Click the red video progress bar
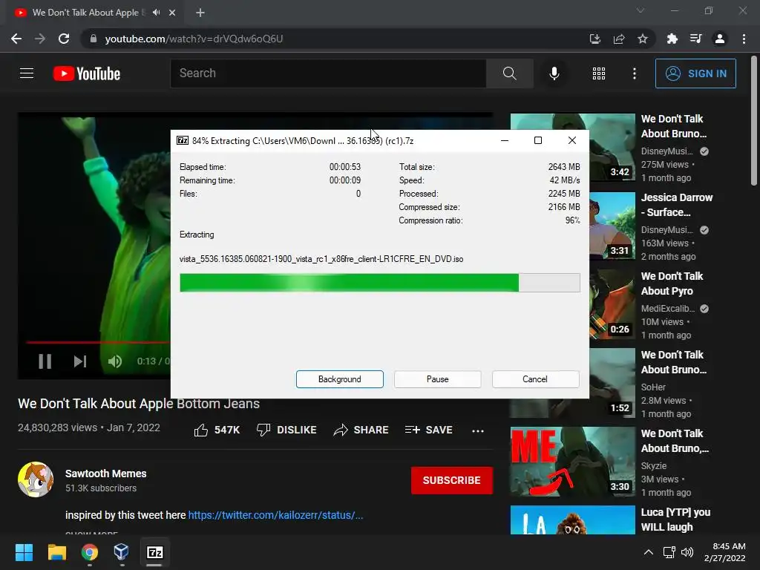 coord(98,342)
